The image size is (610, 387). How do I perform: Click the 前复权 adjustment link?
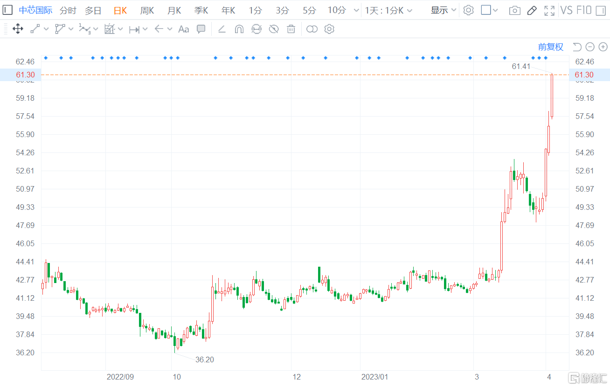coord(551,47)
